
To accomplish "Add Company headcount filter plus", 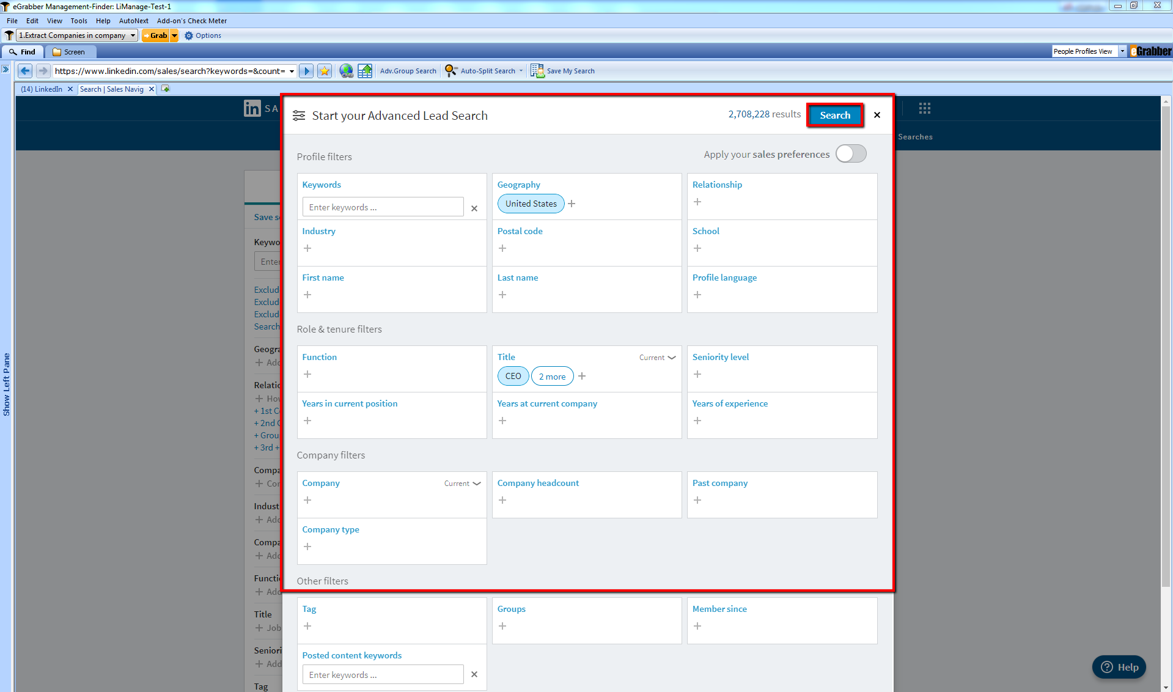I will point(502,500).
